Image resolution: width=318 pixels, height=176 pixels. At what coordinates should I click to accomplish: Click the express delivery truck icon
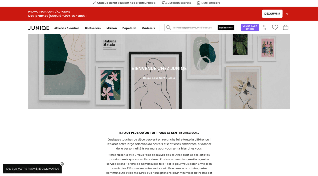tap(164, 3)
